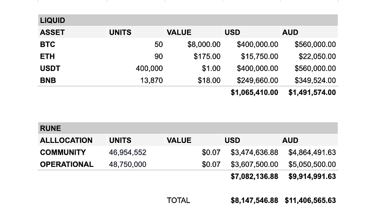This screenshot has width=376, height=211.
Task: Click the BTC value $8,000.00 cell
Action: pos(204,44)
